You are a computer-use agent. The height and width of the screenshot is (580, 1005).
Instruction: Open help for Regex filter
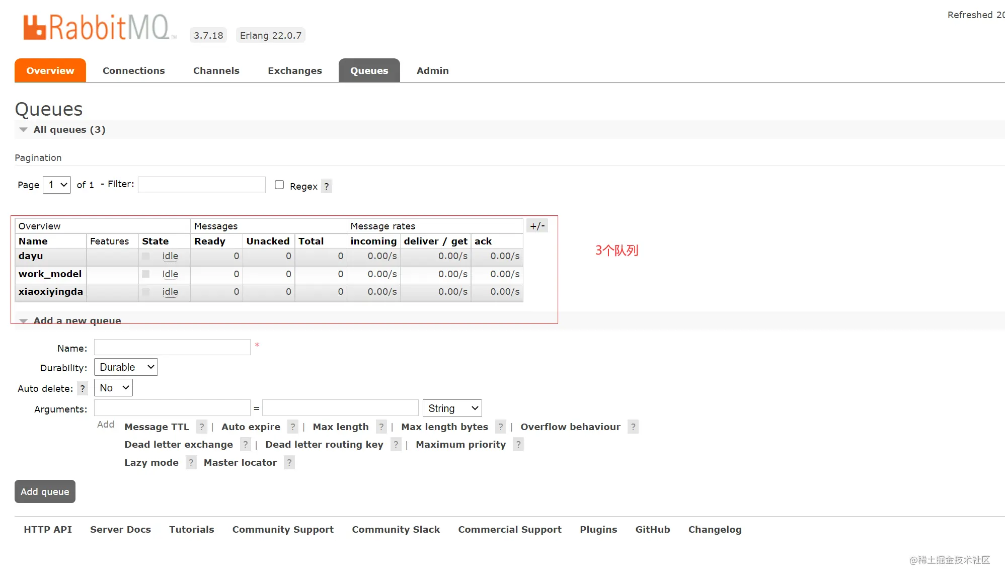click(x=327, y=186)
